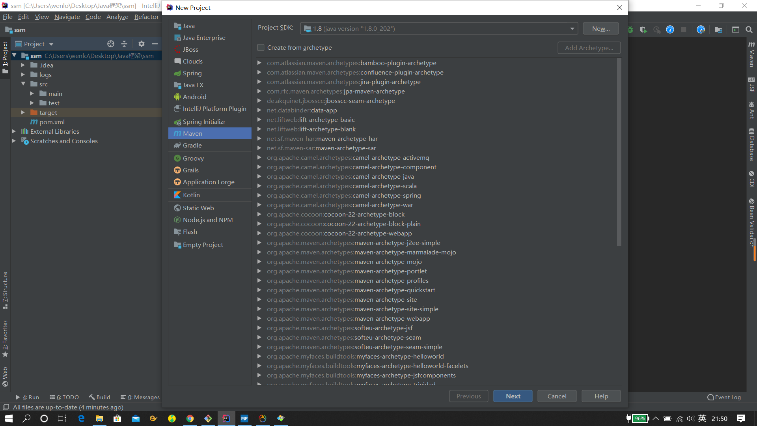This screenshot has height=426, width=757.
Task: Click the collapse all icon in Project panel
Action: click(124, 44)
